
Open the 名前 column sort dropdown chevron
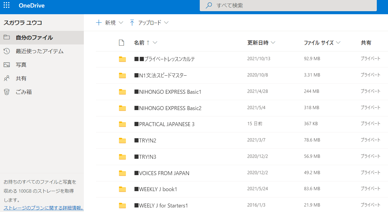(x=155, y=43)
